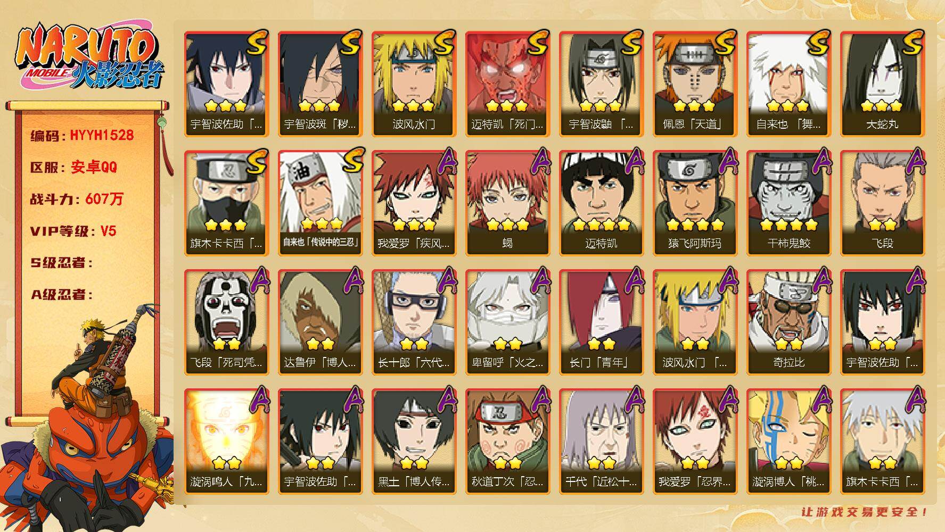Open the 奇拉比 character card

tap(788, 322)
